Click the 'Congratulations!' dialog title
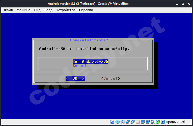 coord(89,40)
